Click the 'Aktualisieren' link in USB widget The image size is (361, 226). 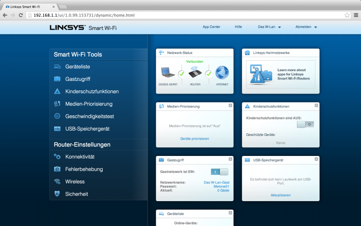280,195
